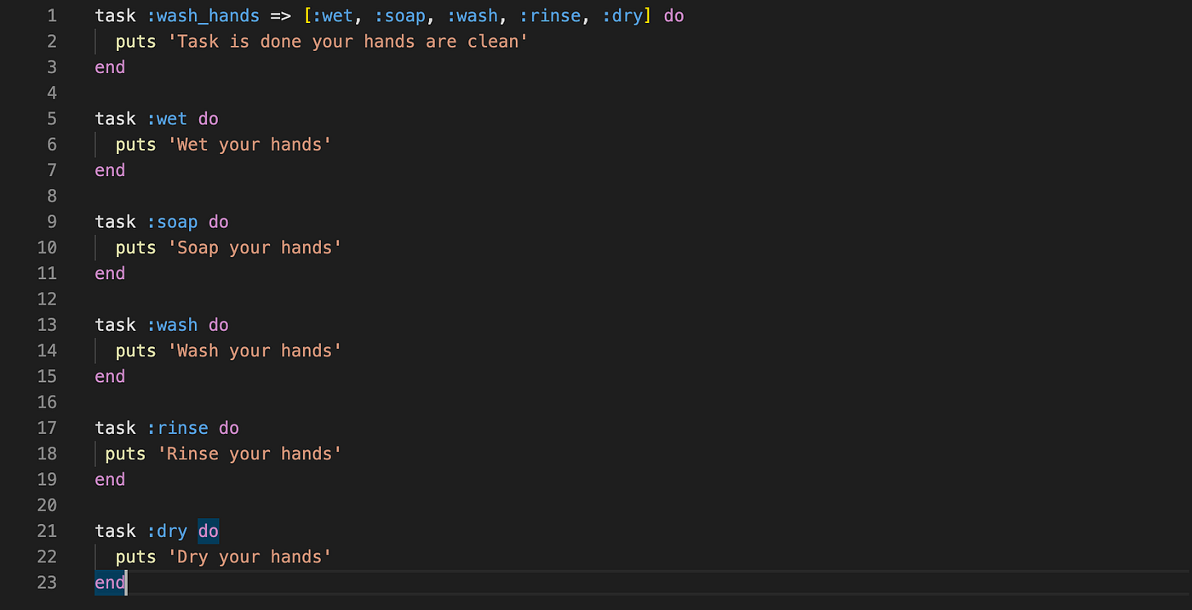The width and height of the screenshot is (1192, 610).
Task: Click the string 'Soap your hands'
Action: [x=255, y=247]
